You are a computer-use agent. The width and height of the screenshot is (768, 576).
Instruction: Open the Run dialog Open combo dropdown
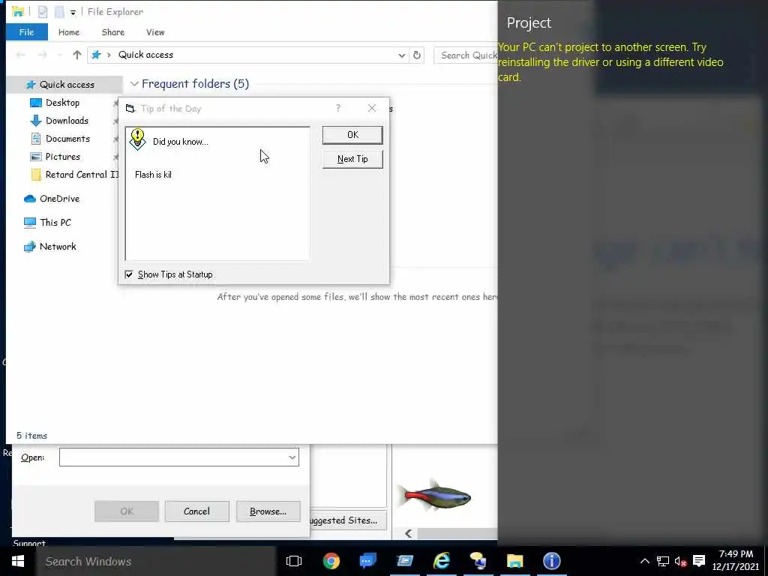click(x=292, y=457)
